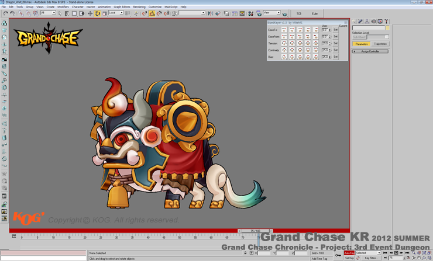Image resolution: width=433 pixels, height=261 pixels.
Task: Click the Undo arrow in main toolbar
Action: coord(5,13)
